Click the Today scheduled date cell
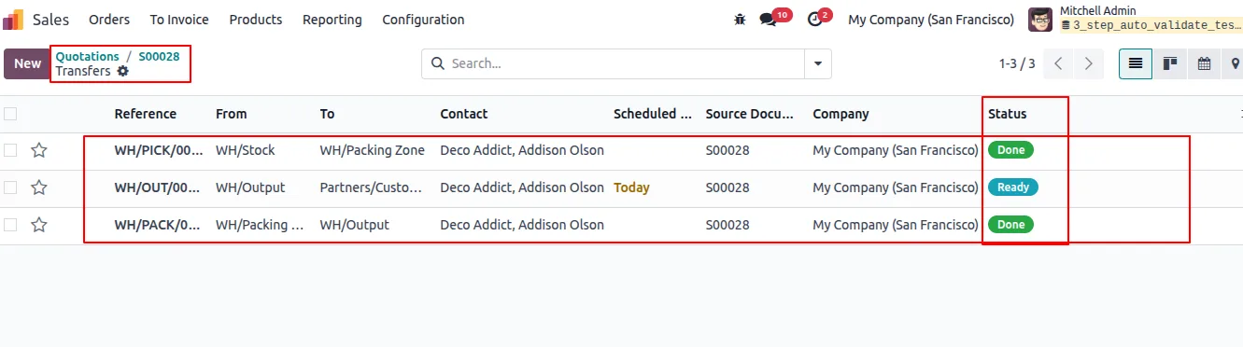 pos(631,187)
